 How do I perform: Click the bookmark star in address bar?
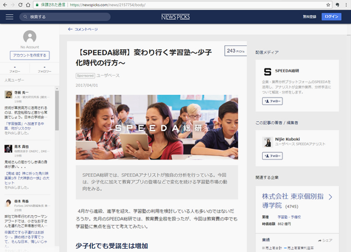336,4
